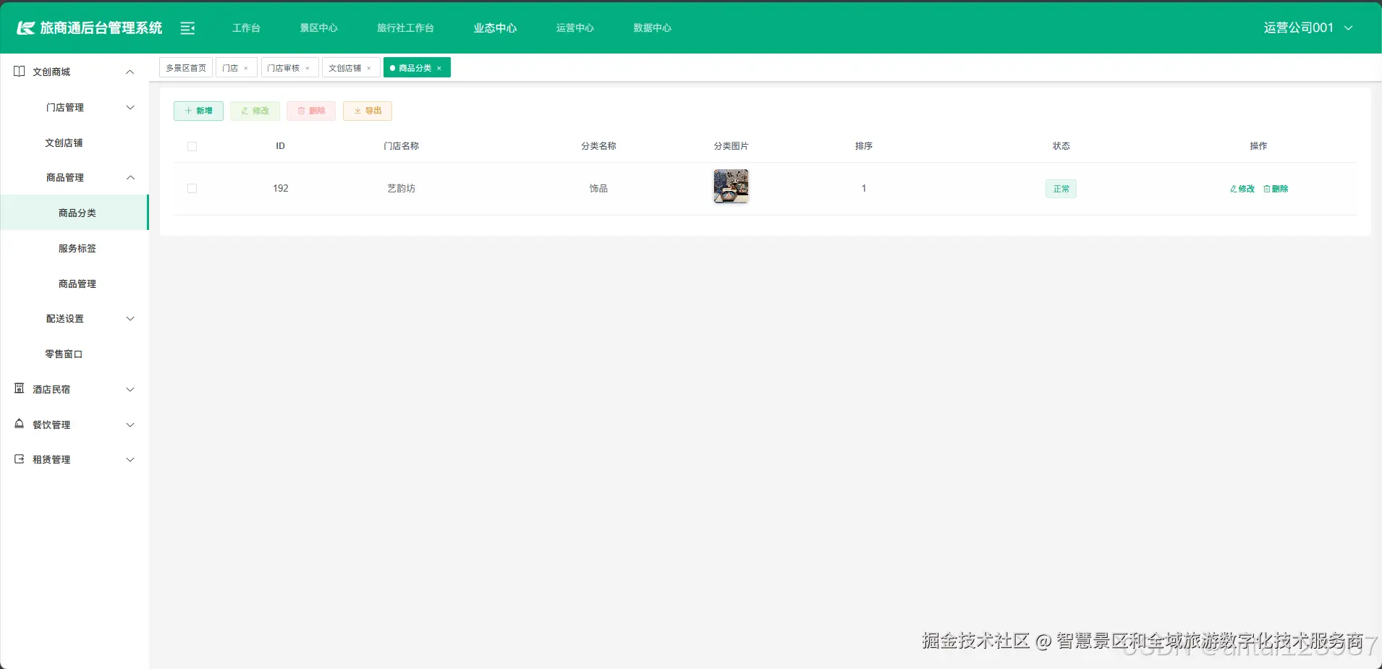Viewport: 1382px width, 669px height.
Task: Expand the 餐饮管理 menu
Action: (130, 425)
